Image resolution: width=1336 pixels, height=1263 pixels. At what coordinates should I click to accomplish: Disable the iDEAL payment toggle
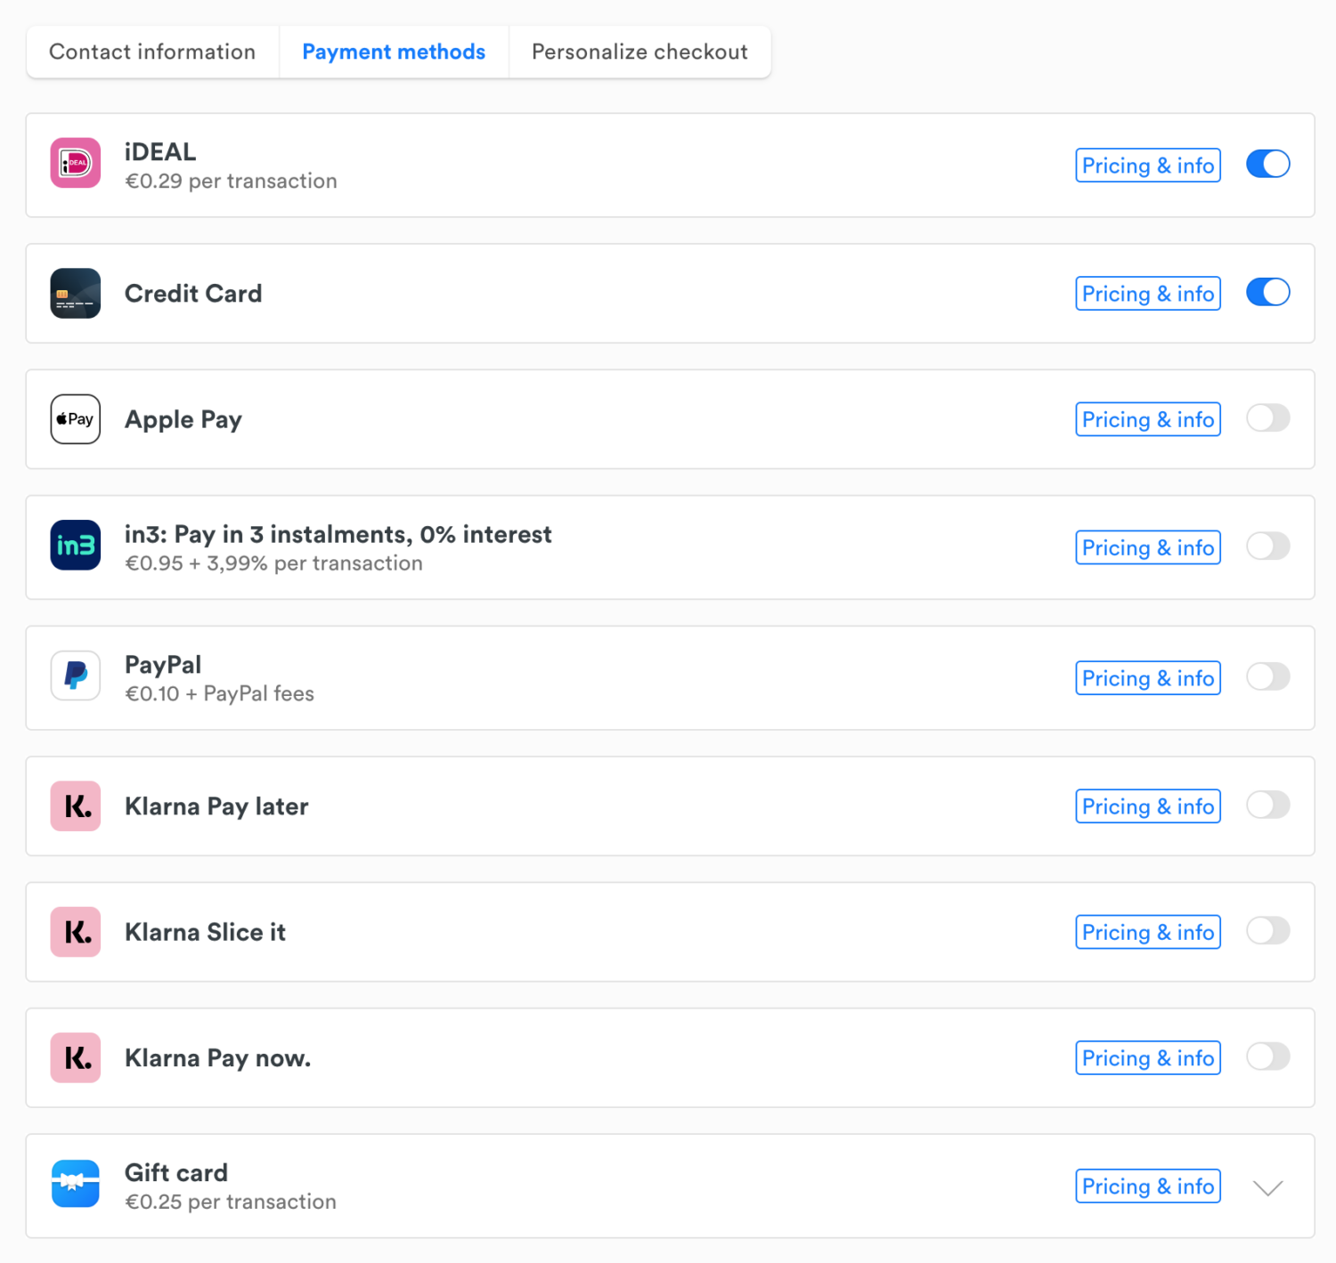coord(1268,164)
